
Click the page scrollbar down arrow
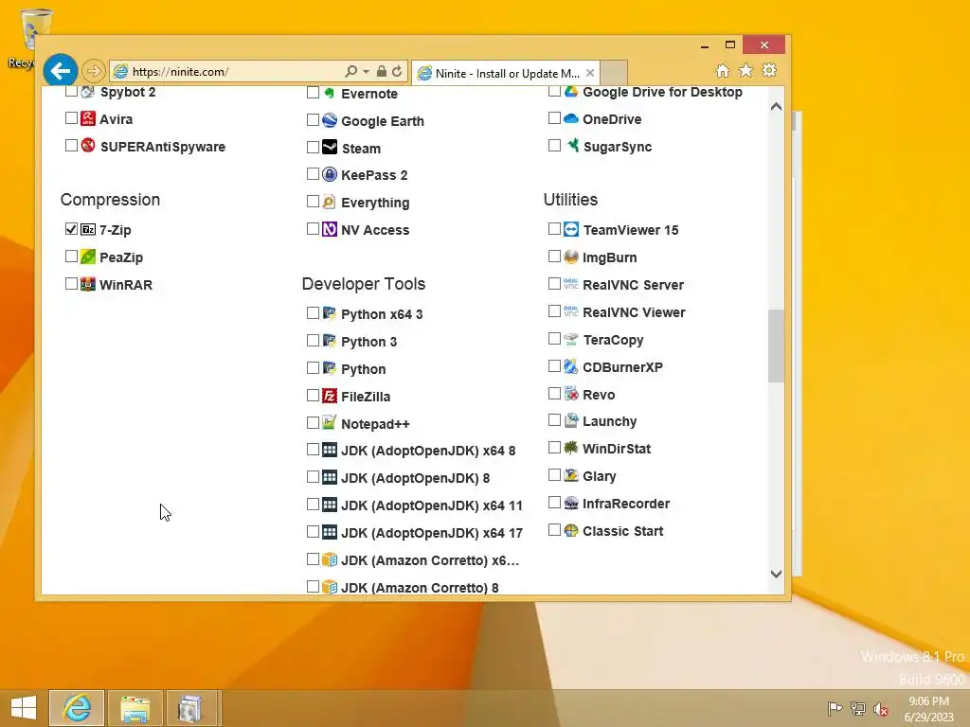(776, 574)
